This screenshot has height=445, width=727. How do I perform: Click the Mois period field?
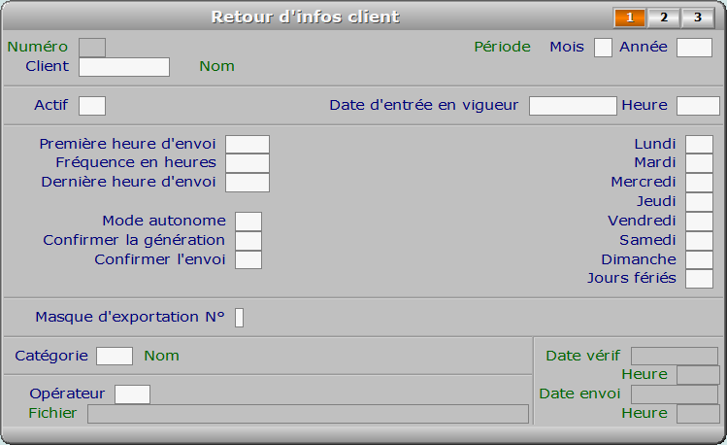pos(603,48)
